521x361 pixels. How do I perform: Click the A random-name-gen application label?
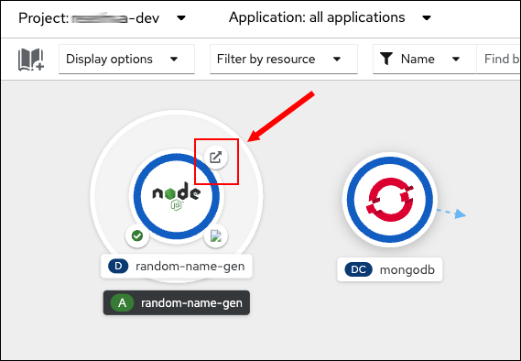(177, 303)
